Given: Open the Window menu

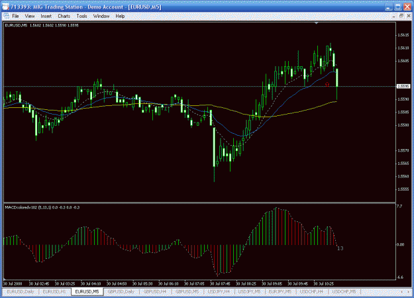Looking at the screenshot, I should point(101,16).
